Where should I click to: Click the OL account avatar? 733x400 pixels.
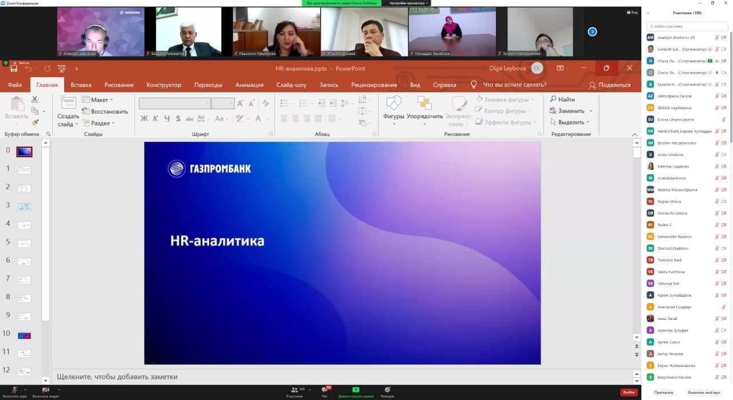pyautogui.click(x=537, y=68)
